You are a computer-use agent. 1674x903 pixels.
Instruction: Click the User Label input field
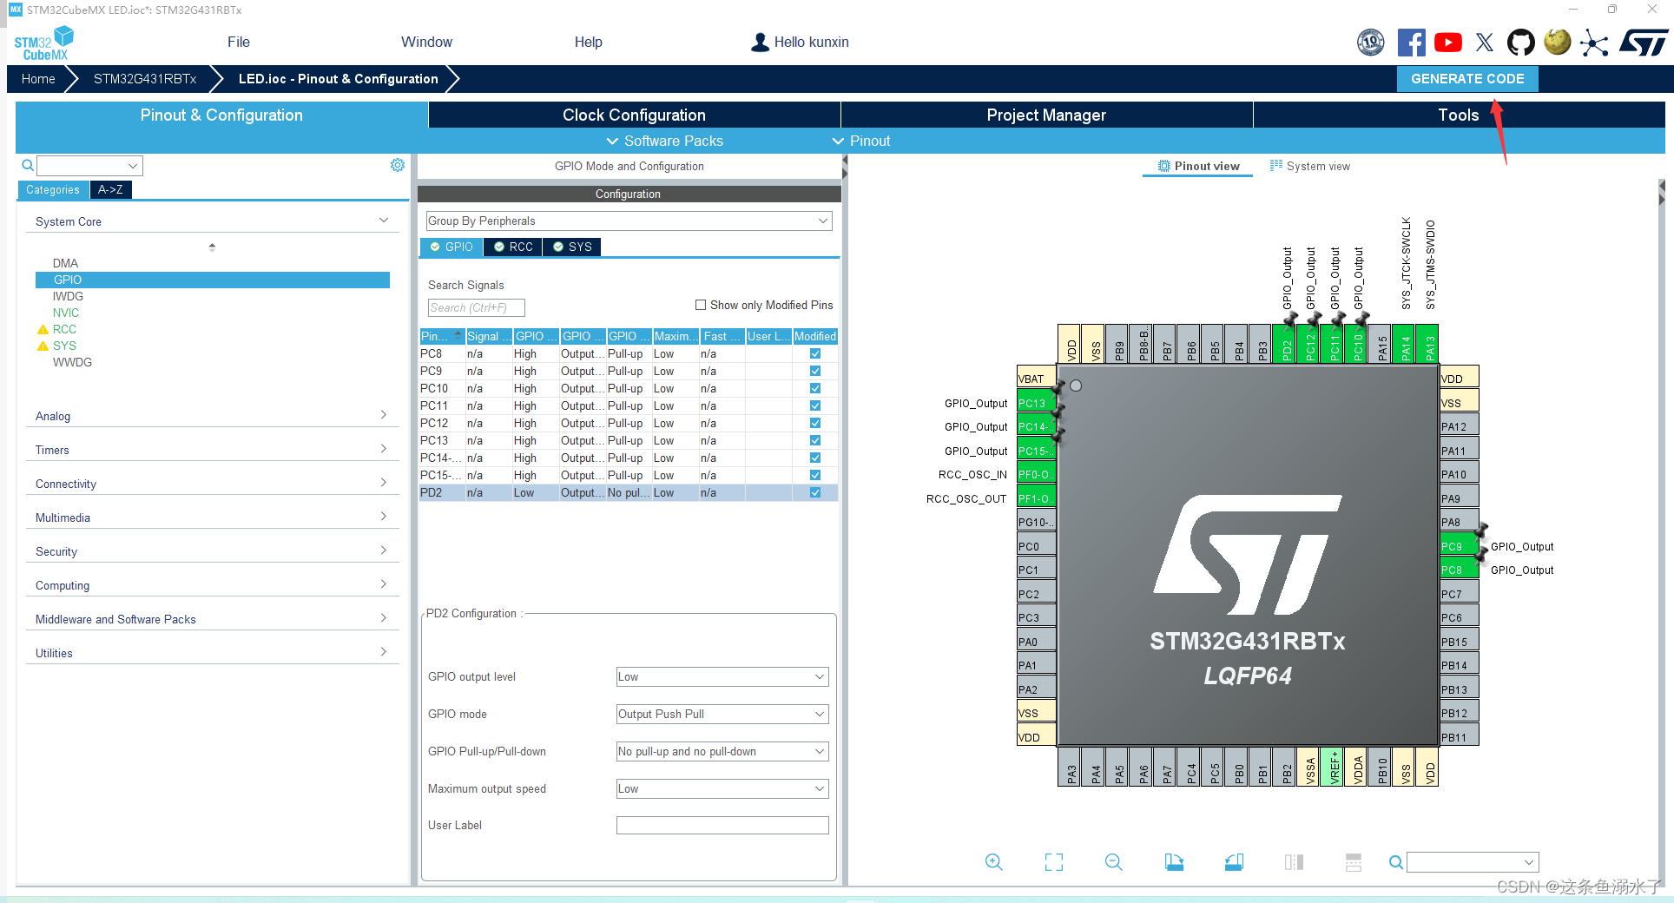[722, 825]
